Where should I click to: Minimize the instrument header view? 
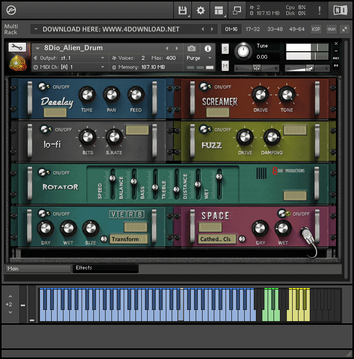336,51
